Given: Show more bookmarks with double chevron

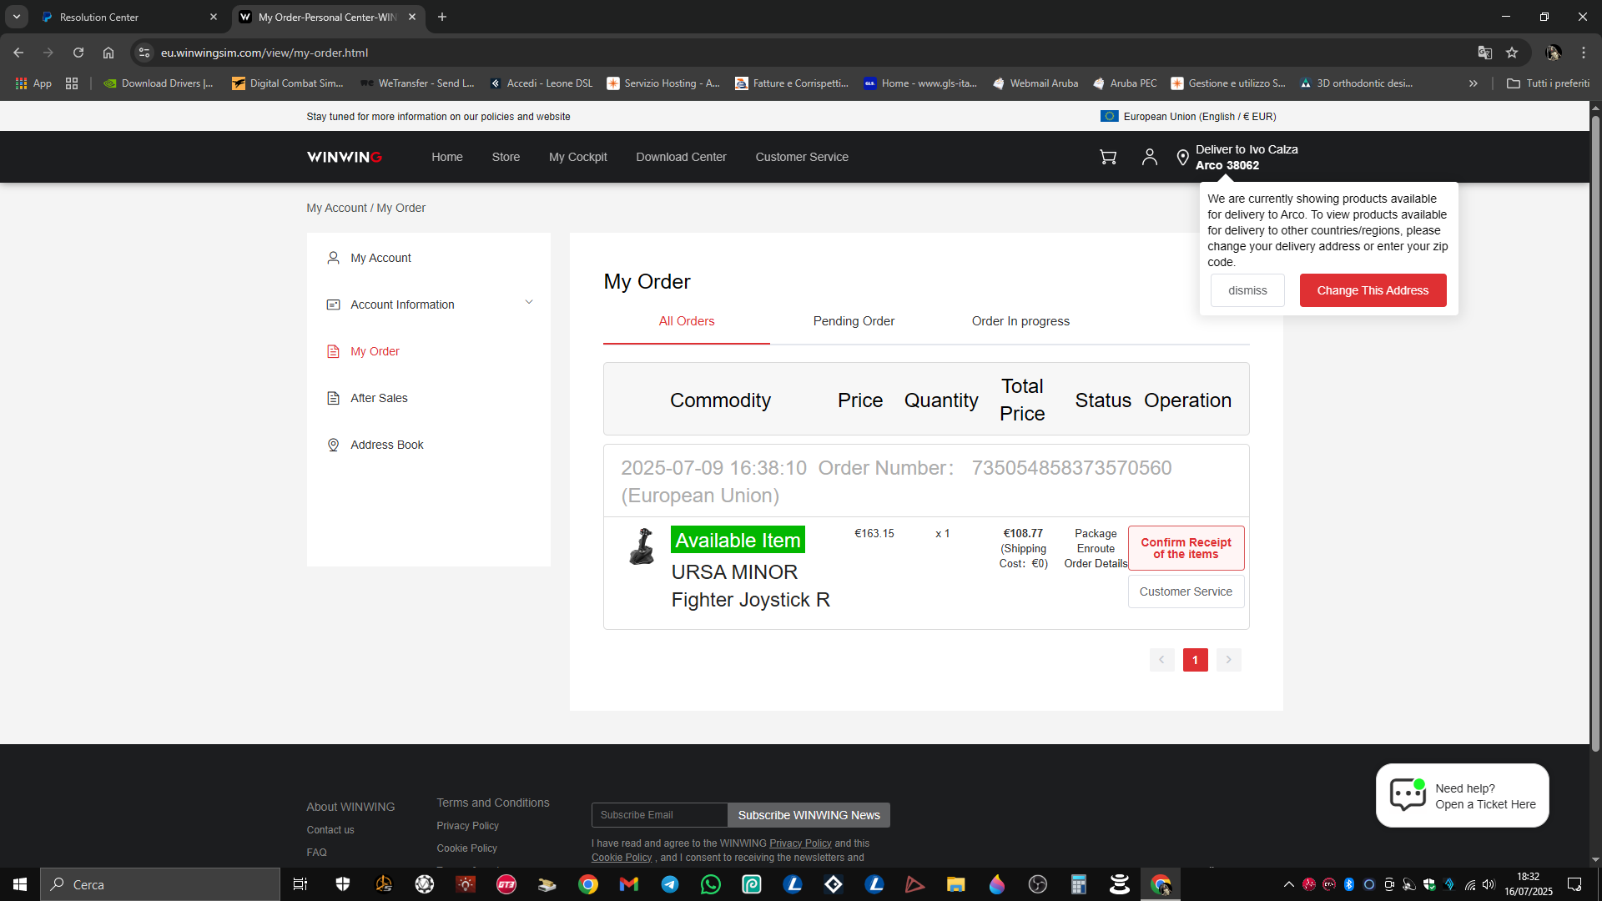Looking at the screenshot, I should 1474,83.
